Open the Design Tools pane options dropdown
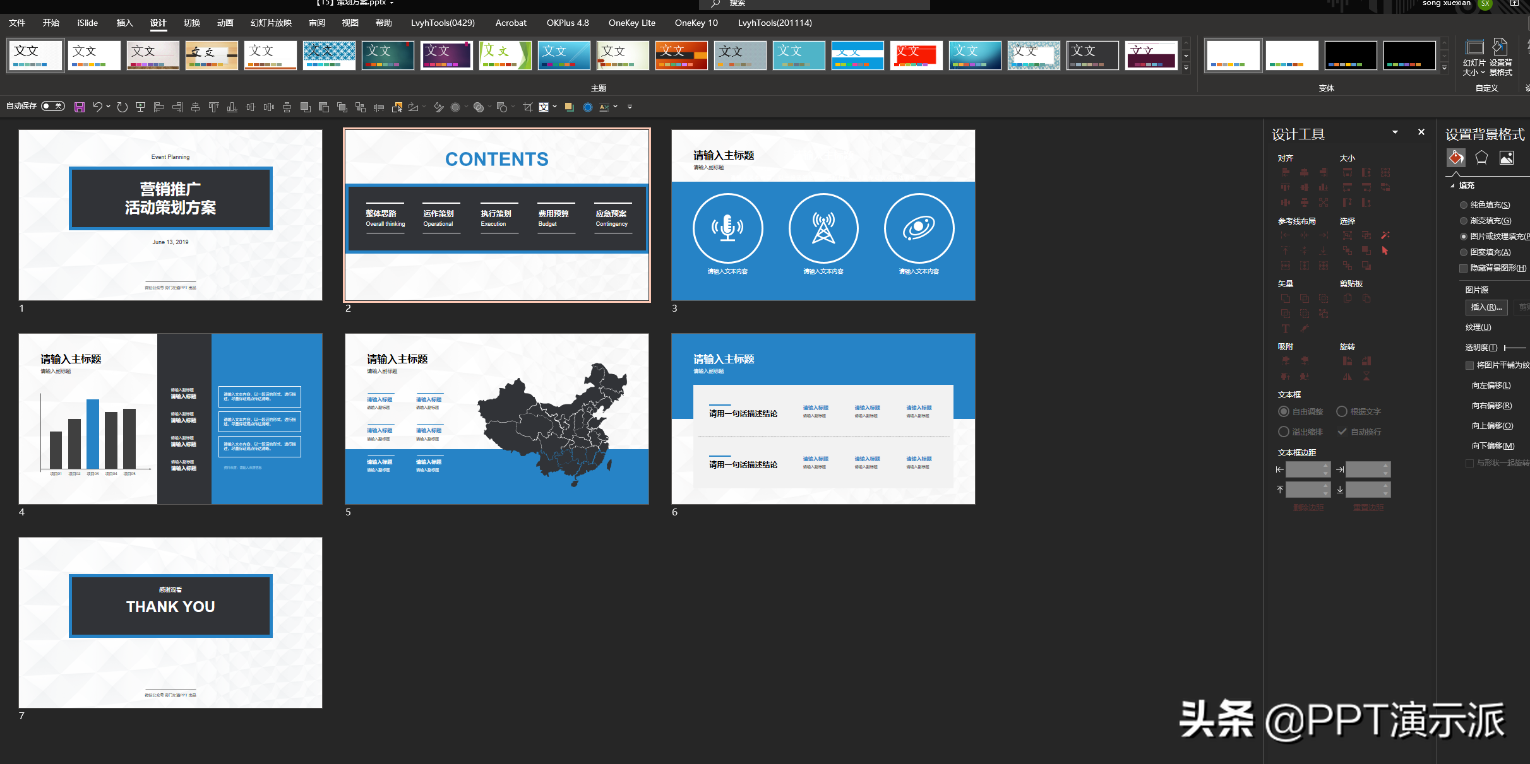The height and width of the screenshot is (764, 1530). pos(1395,132)
